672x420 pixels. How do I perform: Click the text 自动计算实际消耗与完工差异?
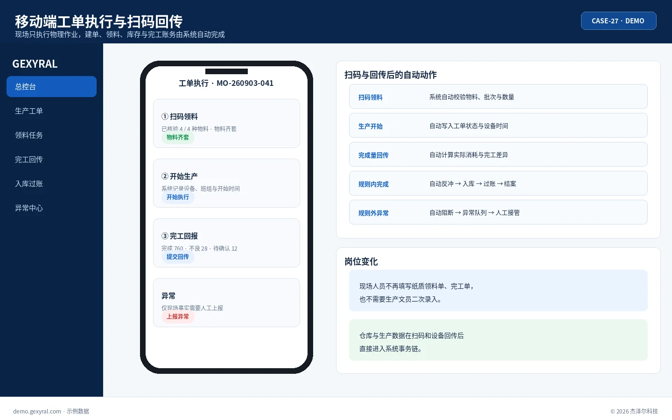pos(469,155)
